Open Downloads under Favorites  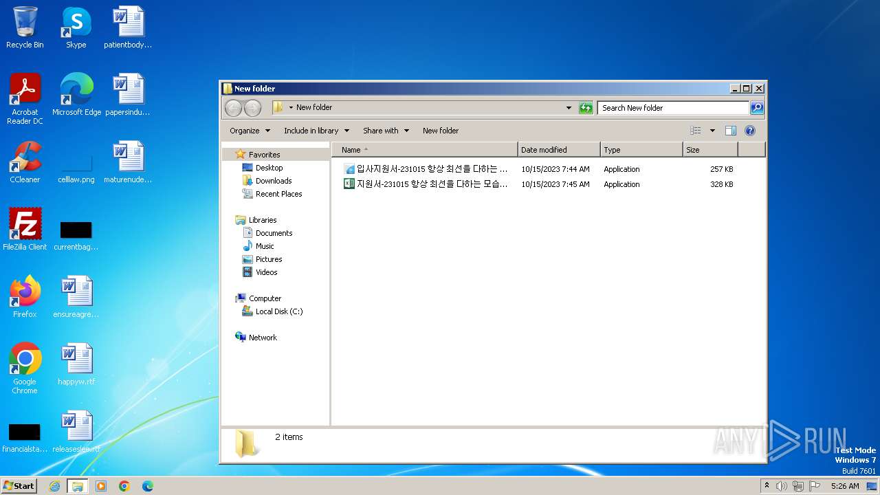(x=274, y=181)
